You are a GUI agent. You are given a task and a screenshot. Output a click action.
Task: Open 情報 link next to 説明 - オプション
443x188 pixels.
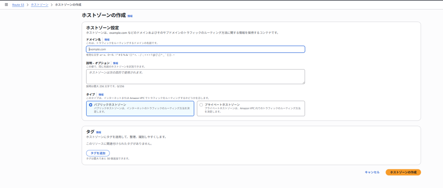[x=115, y=63]
